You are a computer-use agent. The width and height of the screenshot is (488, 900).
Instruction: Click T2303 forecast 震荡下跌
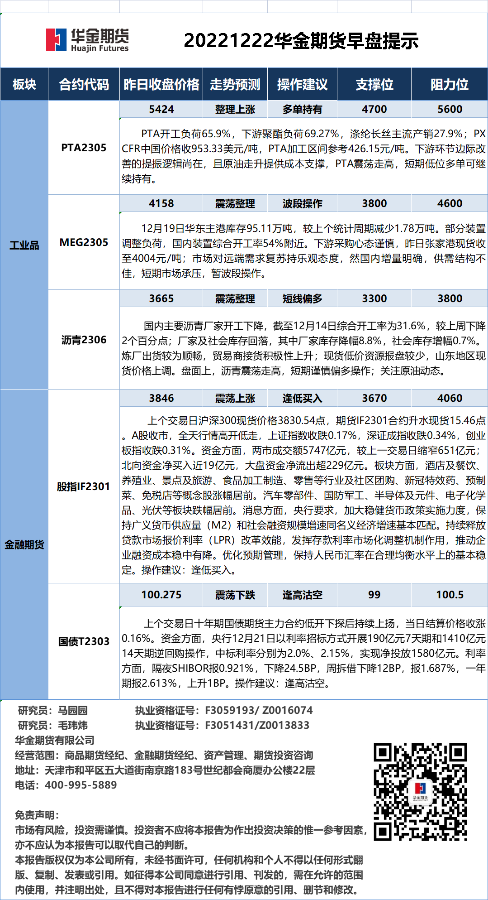[235, 595]
